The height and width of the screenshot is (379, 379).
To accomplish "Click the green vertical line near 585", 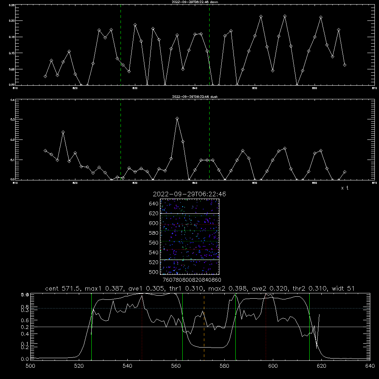I will pyautogui.click(x=235, y=327).
